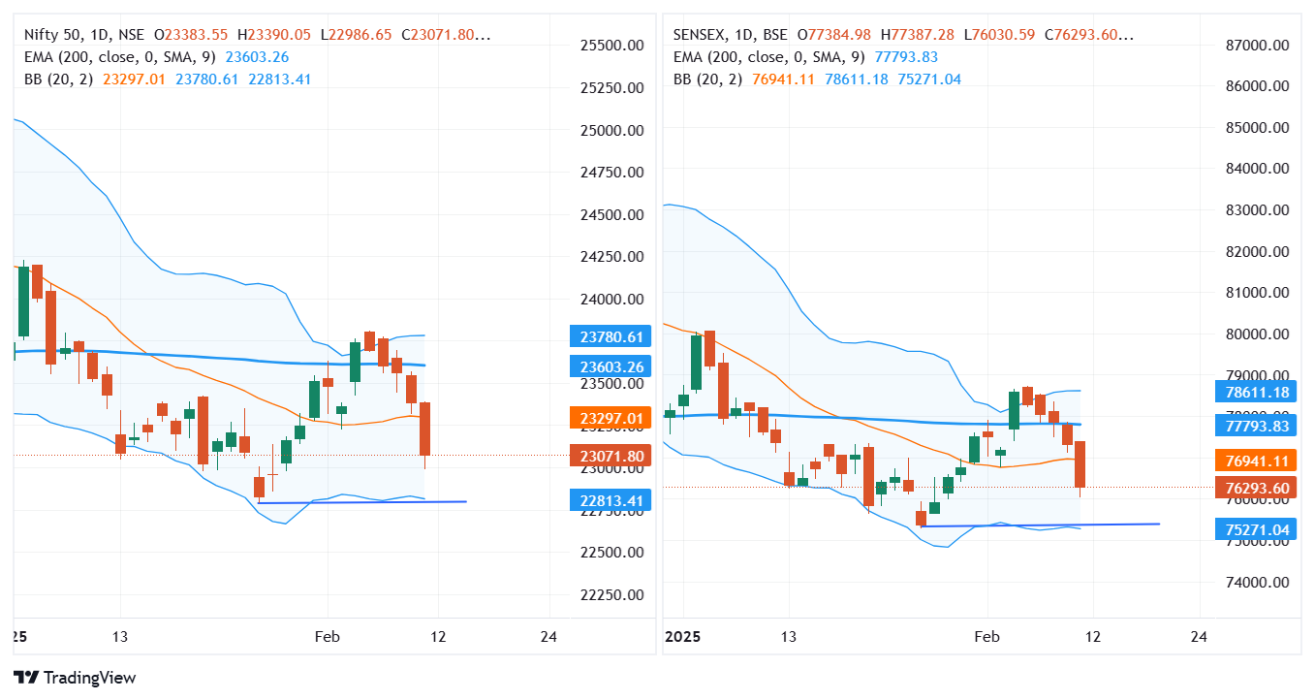Select the EMA (200, close, 0, SMA, 9) legend on Sensex chart
The height and width of the screenshot is (700, 1315).
(x=769, y=56)
